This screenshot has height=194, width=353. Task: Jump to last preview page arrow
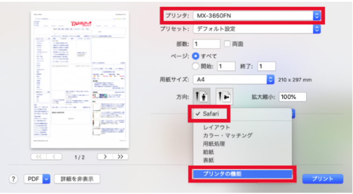coord(121,157)
